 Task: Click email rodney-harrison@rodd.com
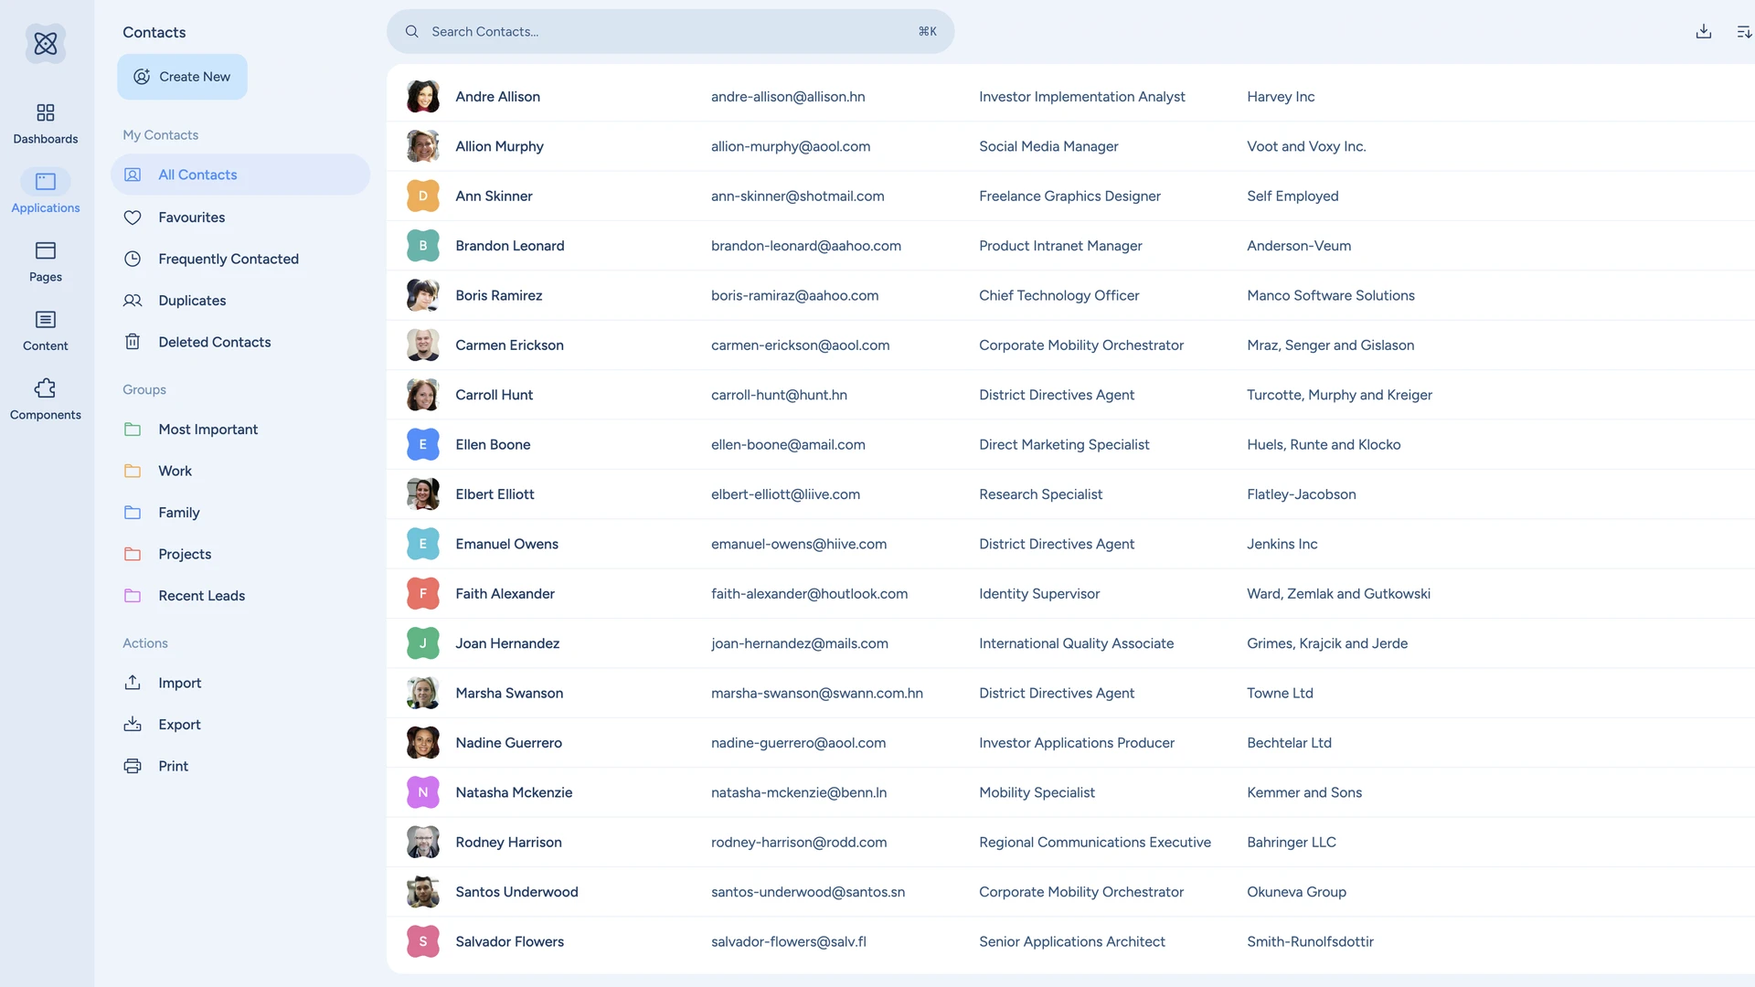799,843
